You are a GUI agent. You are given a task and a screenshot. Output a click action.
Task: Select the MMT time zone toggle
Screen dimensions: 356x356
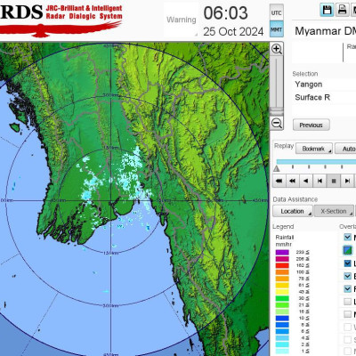pyautogui.click(x=277, y=29)
